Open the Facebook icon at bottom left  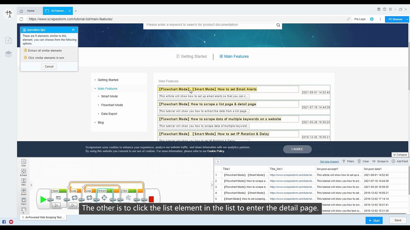click(x=4, y=222)
